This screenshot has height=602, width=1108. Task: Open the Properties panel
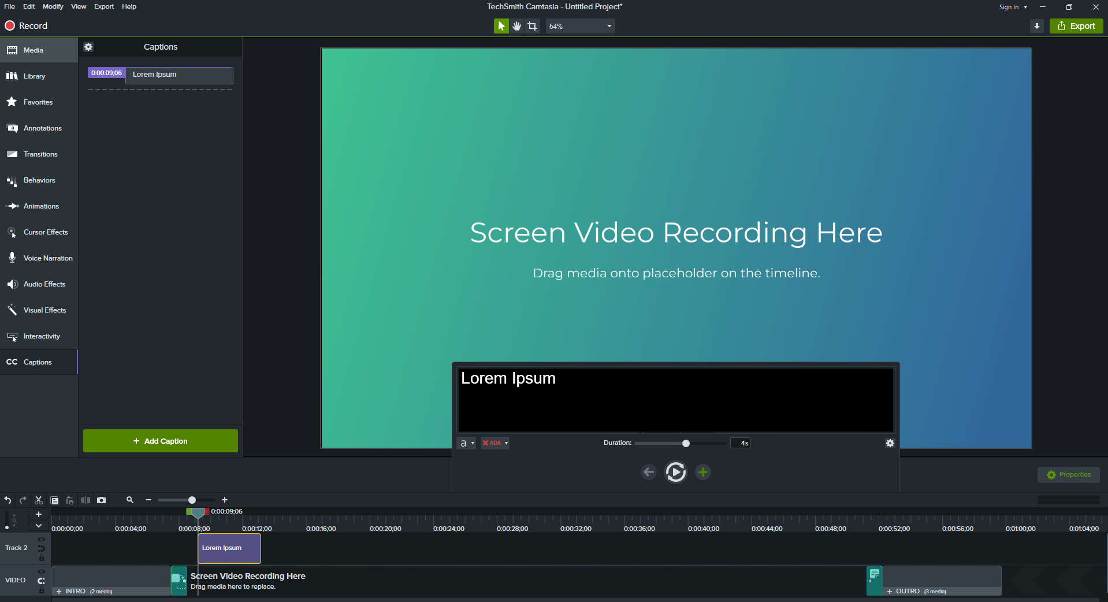[1068, 474]
